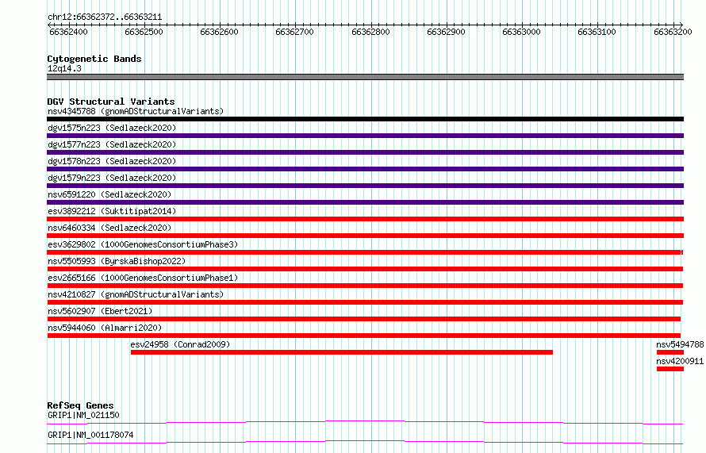Open nsv4210827 gnomADStructuralVariants label
The image size is (706, 453).
tap(136, 294)
